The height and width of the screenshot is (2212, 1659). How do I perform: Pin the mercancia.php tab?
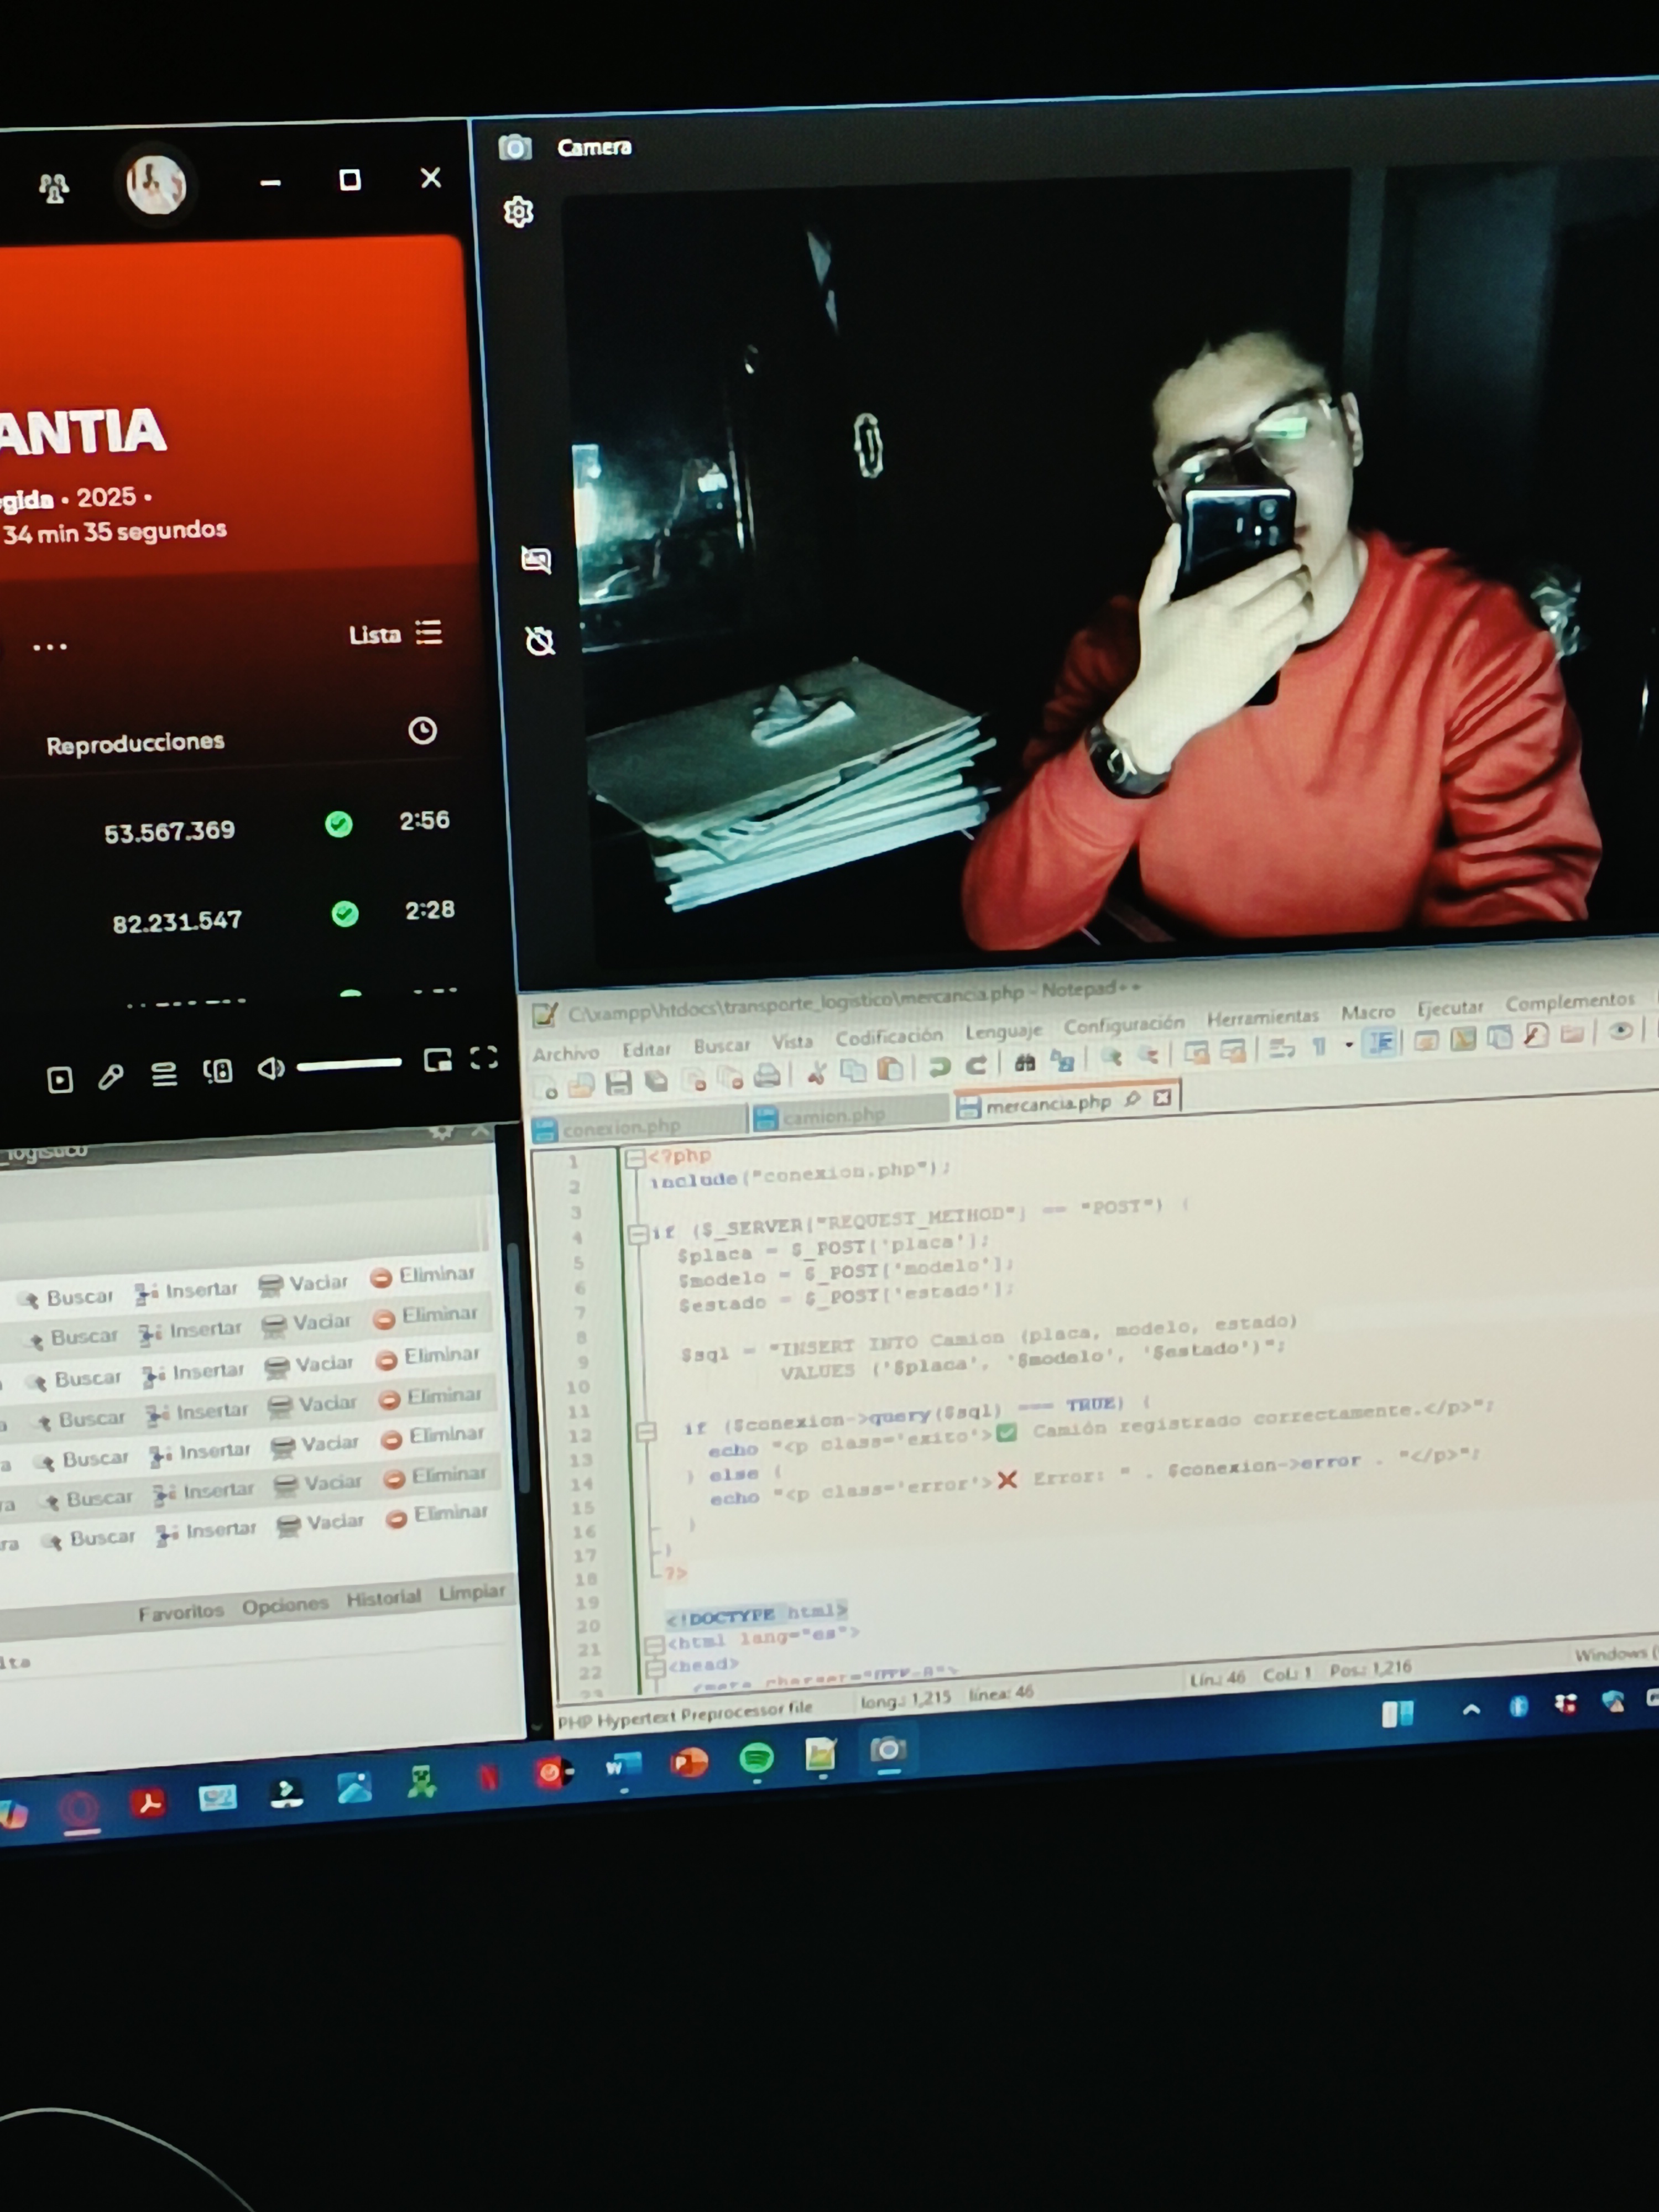(1132, 1099)
